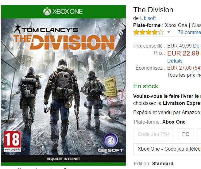Click The Division product title
Screen dimensions: 201x169
[153, 10]
